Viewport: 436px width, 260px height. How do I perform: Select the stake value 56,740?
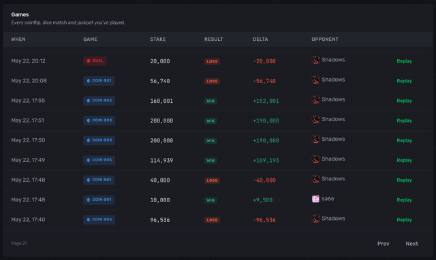[x=160, y=81]
